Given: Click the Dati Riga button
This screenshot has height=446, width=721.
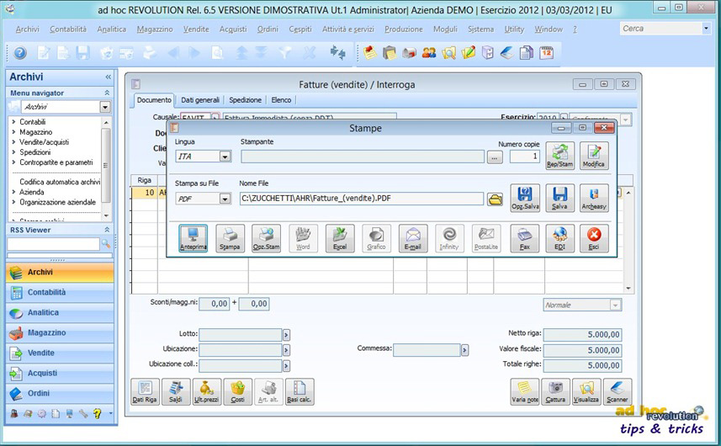Looking at the screenshot, I should click(145, 392).
